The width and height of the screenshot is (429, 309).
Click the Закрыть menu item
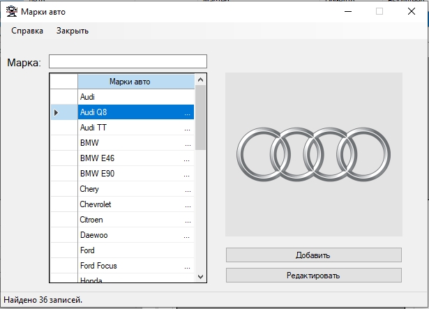point(73,31)
